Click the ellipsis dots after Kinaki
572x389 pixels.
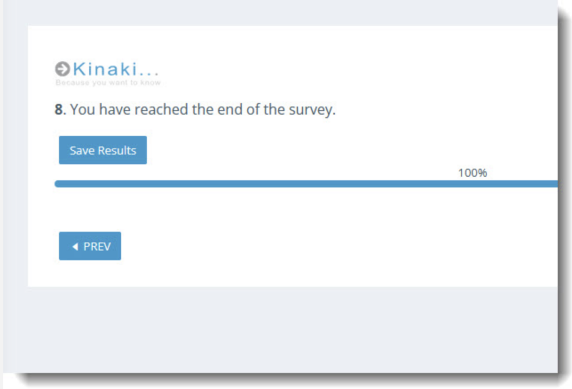point(149,74)
